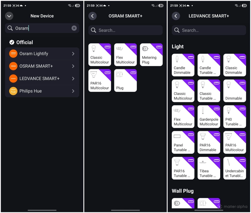Click the Osram search input field

42,28
